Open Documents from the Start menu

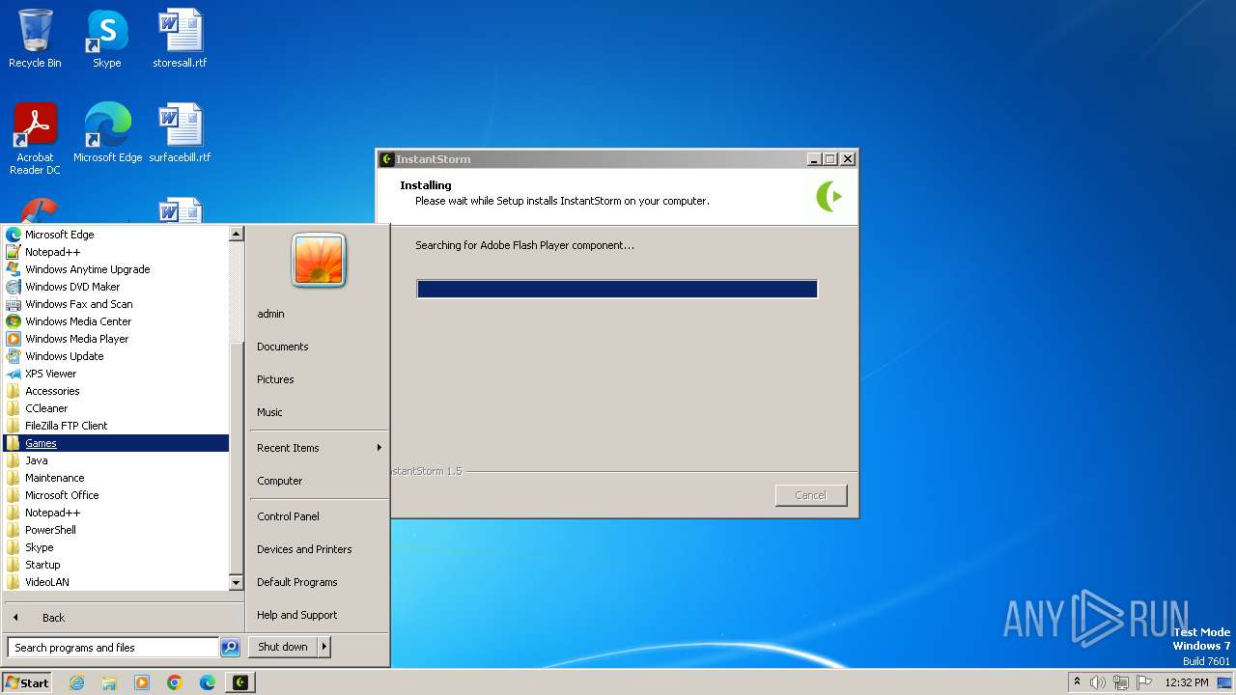coord(319,347)
